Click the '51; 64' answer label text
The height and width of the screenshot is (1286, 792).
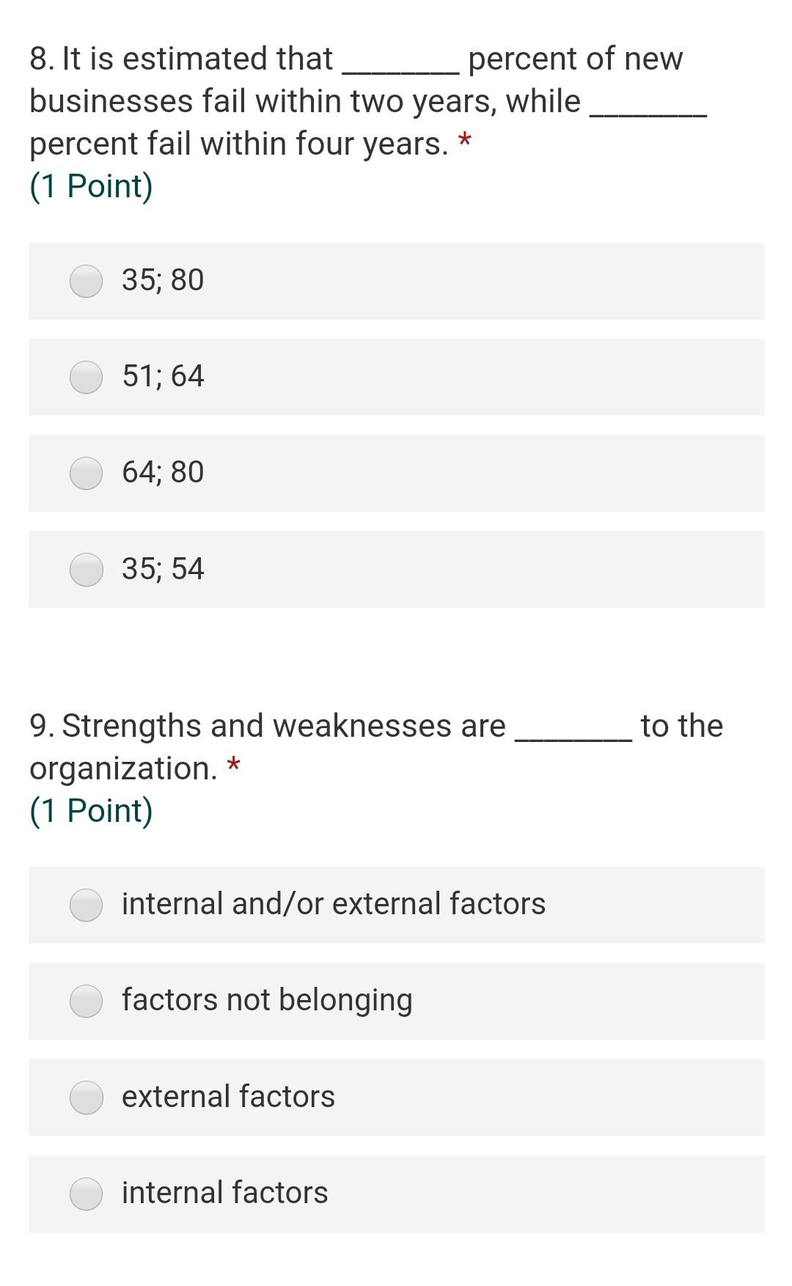click(163, 376)
